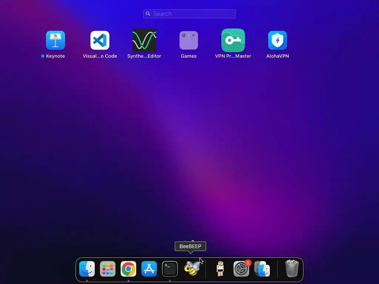Screen dimensions: 379x284
Task: Click the pixel character app in Dock
Action: [x=220, y=269]
